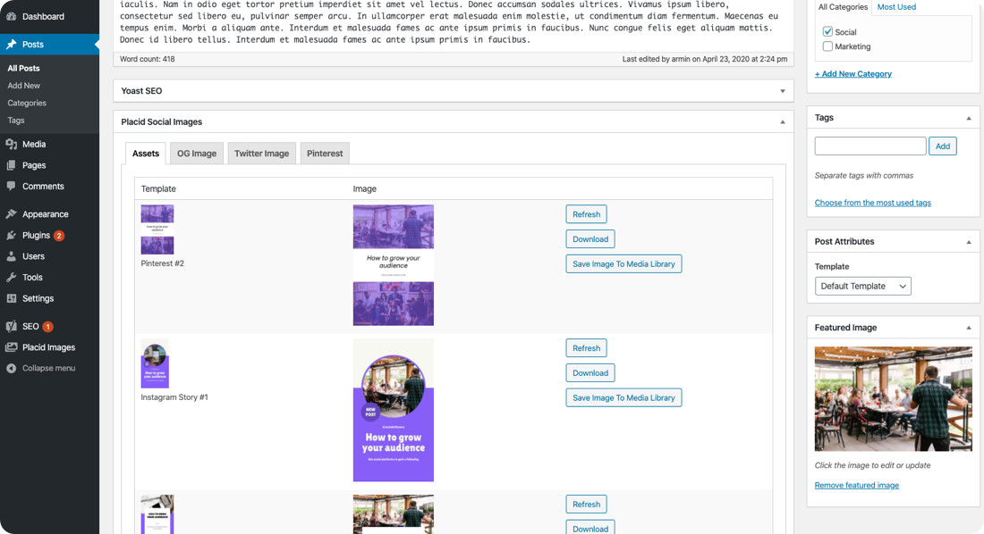The image size is (984, 534).
Task: Click the Add tag button
Action: pos(943,146)
